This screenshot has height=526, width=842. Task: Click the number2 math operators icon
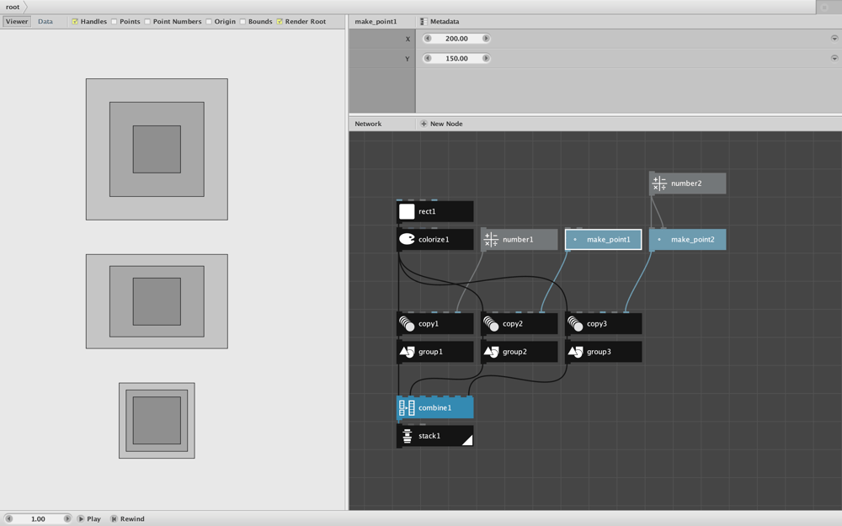point(659,183)
